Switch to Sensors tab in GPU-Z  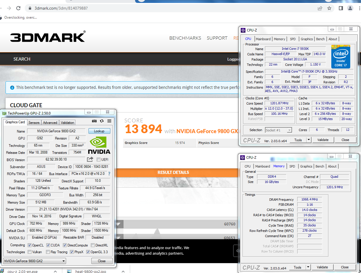34,123
